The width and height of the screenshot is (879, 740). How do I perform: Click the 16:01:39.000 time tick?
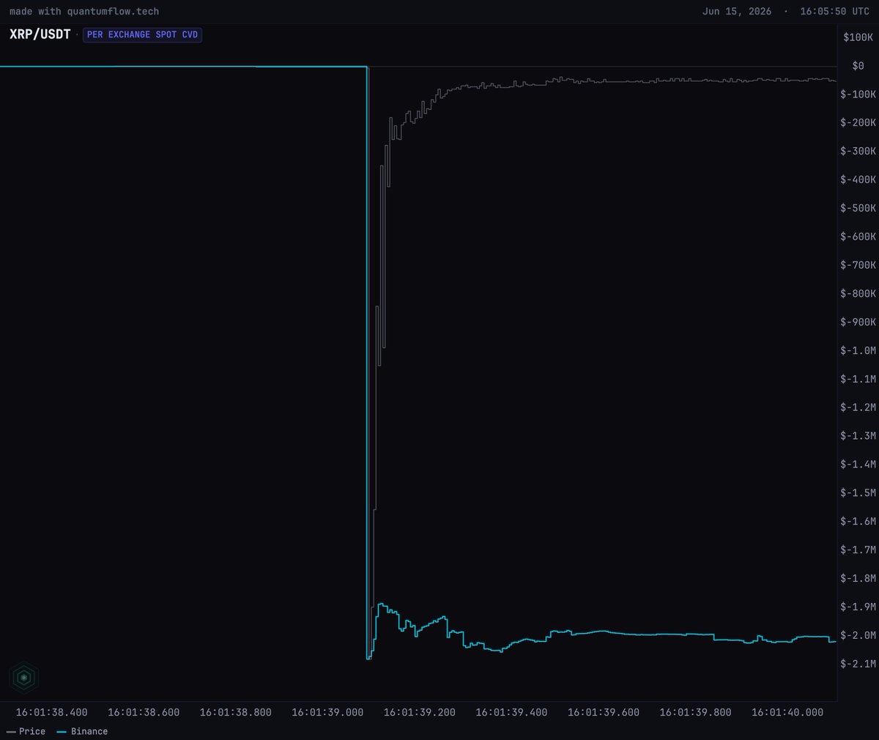tap(327, 712)
